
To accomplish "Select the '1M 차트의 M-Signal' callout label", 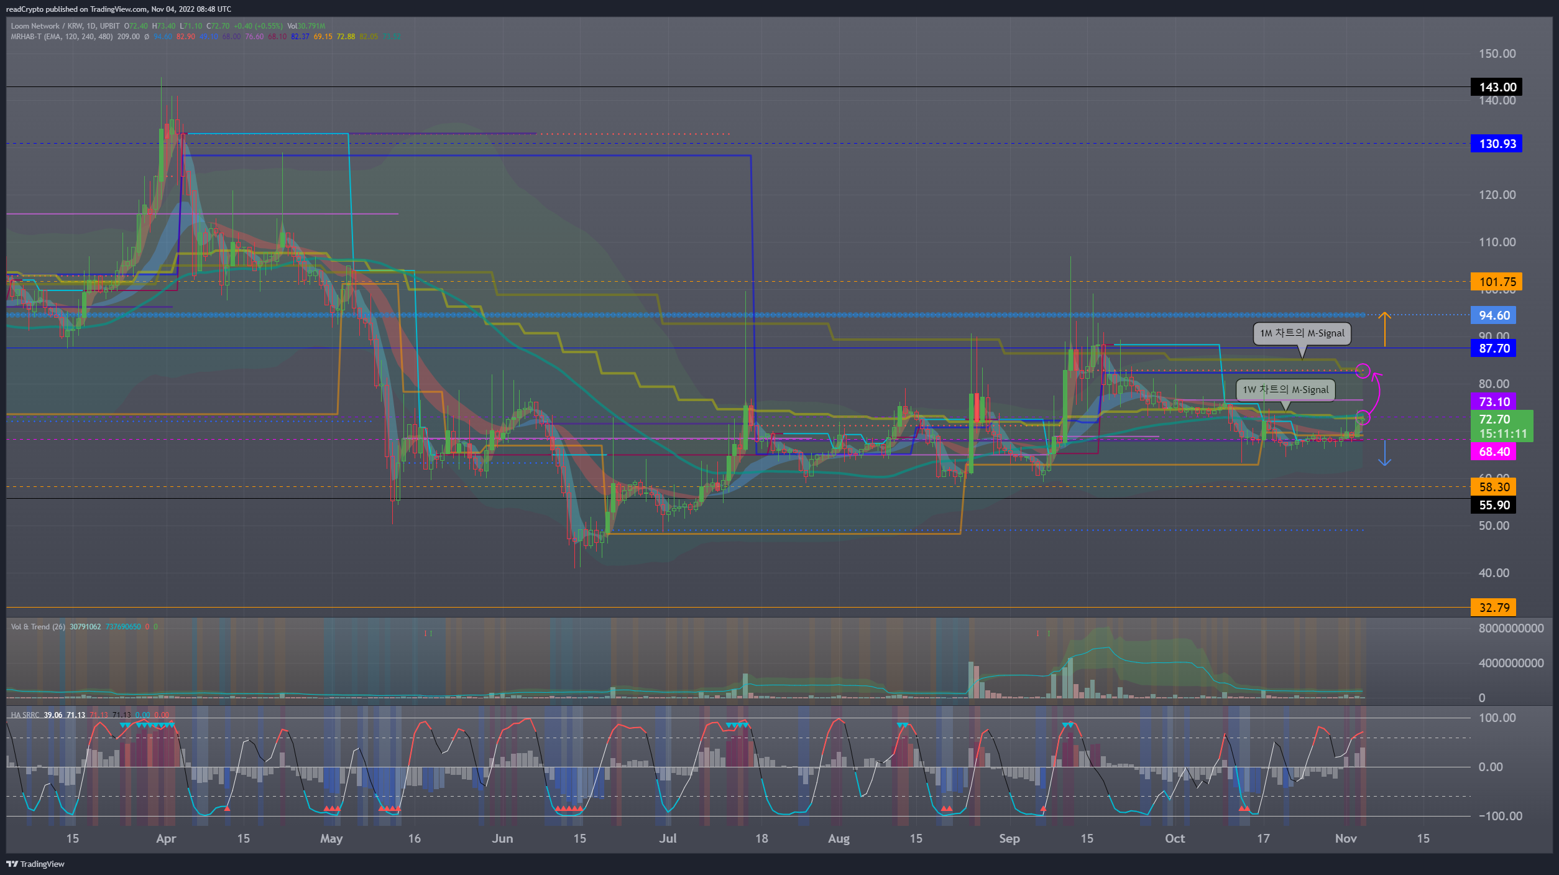I will (x=1302, y=333).
